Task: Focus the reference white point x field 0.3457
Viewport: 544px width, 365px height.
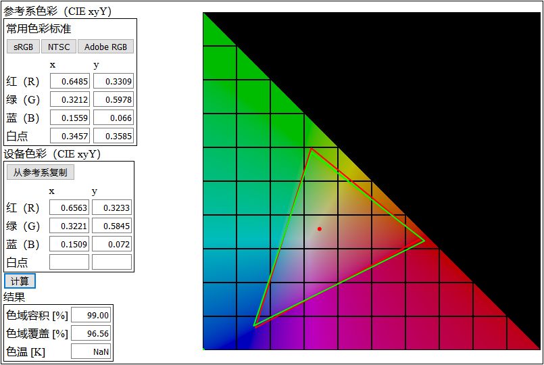Action: [70, 136]
